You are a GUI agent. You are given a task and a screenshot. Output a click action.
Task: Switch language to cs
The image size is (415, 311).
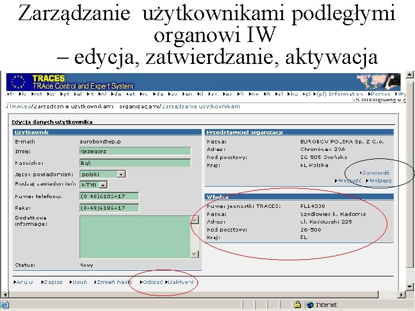[x=51, y=94]
